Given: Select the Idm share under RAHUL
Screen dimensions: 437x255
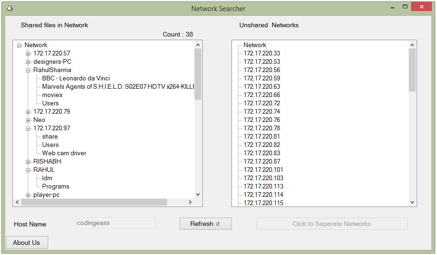Looking at the screenshot, I should 47,178.
